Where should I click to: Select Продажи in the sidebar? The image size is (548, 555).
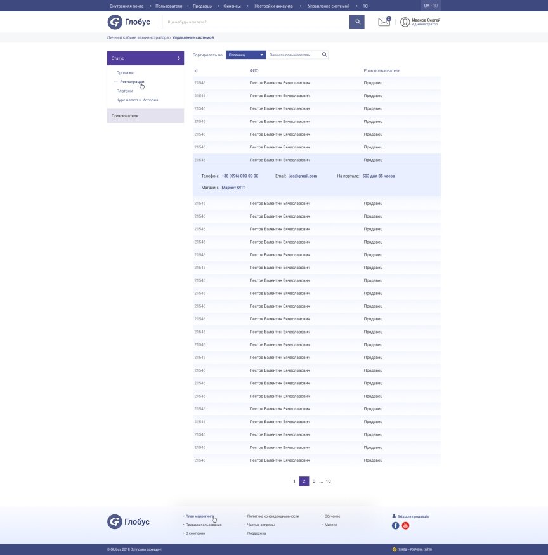click(x=125, y=72)
